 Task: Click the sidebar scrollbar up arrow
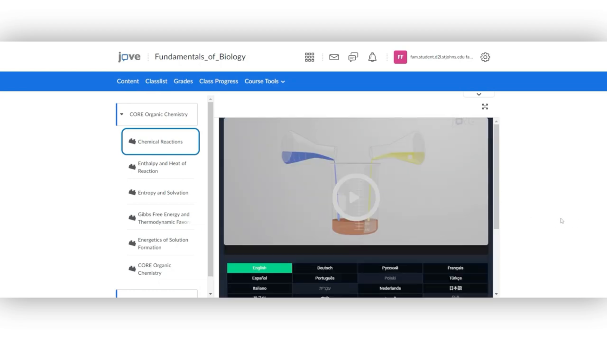point(210,99)
